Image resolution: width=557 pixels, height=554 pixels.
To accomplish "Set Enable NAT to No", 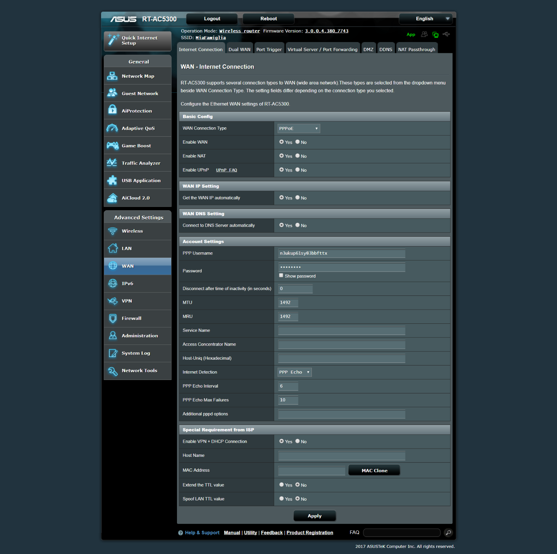I will (x=297, y=156).
